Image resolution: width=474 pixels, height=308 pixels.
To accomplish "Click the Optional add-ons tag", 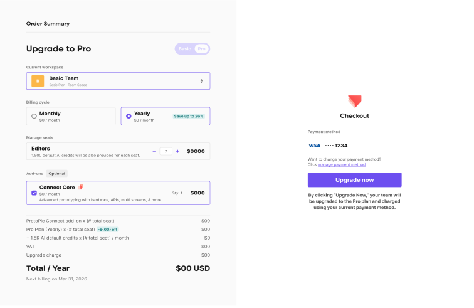I will point(57,174).
